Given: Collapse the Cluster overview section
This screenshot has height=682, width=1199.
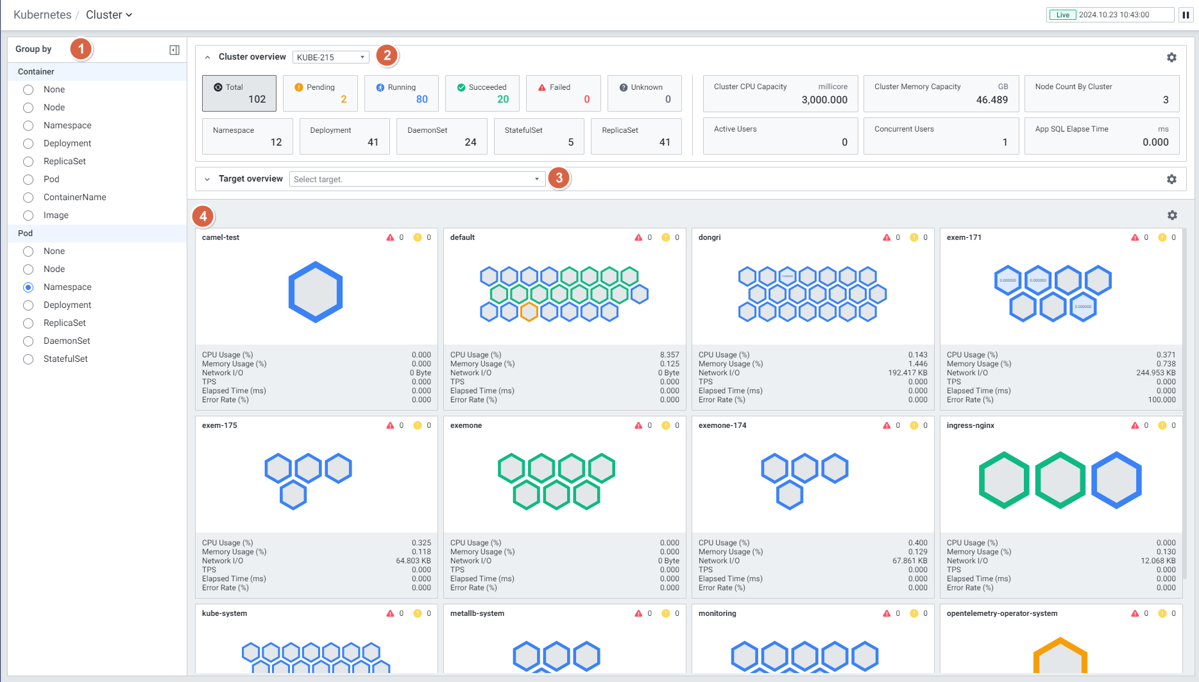Looking at the screenshot, I should (x=207, y=58).
